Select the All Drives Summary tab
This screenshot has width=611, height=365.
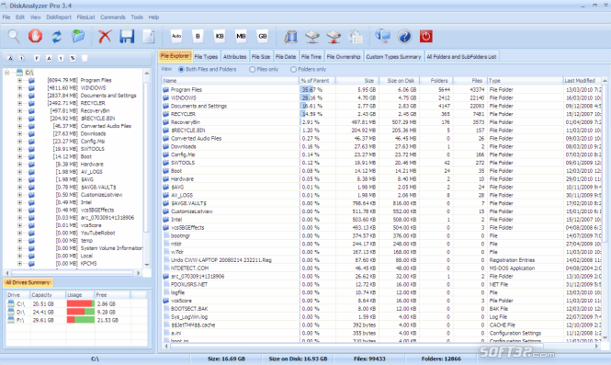[28, 282]
